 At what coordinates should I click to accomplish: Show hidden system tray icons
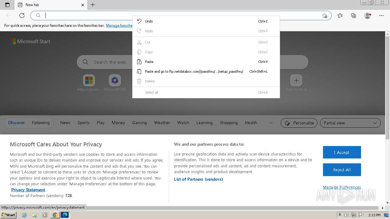point(340,215)
